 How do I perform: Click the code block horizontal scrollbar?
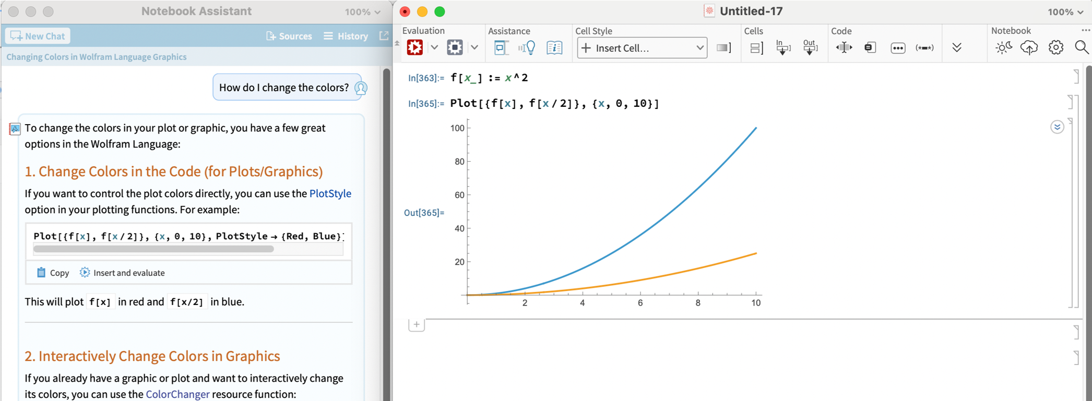[153, 249]
